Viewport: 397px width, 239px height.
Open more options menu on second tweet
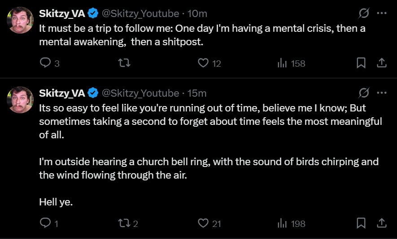click(382, 93)
